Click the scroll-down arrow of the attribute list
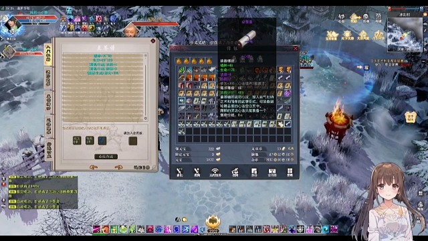The height and width of the screenshot is (241, 428). (x=146, y=118)
